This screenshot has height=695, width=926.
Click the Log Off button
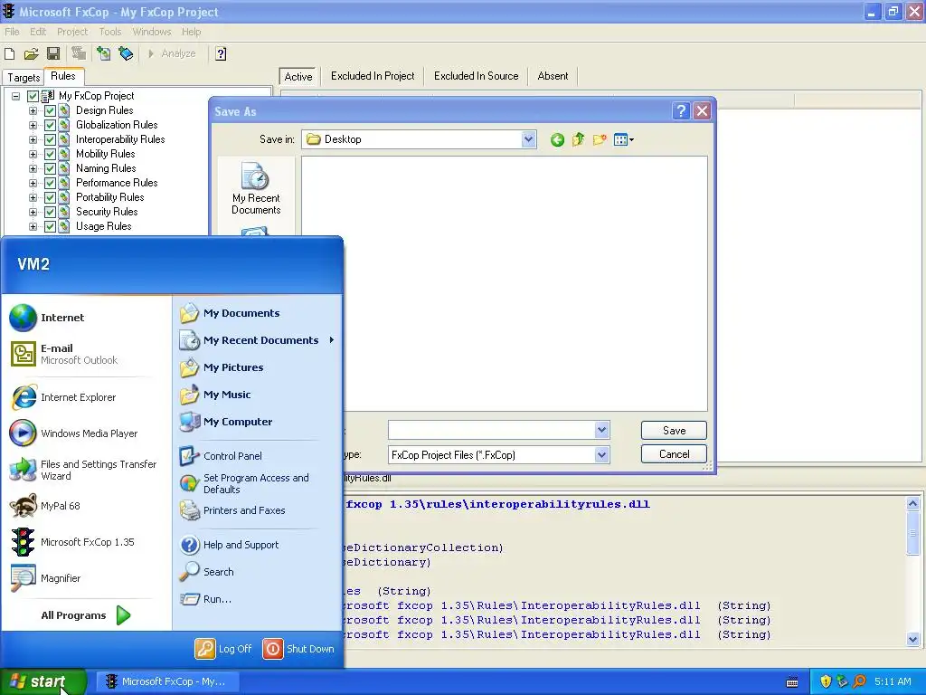tap(223, 649)
